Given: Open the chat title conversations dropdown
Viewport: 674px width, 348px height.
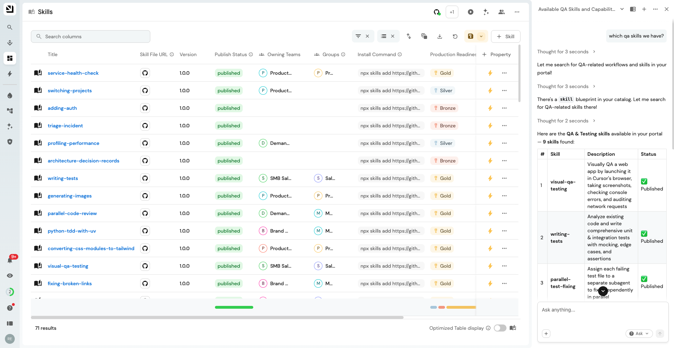Looking at the screenshot, I should coord(622,9).
